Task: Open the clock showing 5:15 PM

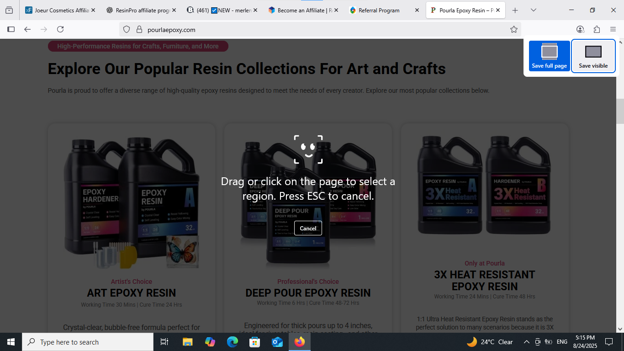Action: click(x=585, y=342)
